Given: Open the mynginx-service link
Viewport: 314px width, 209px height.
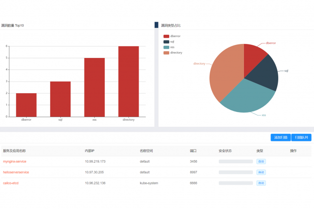Looking at the screenshot, I should [14, 161].
